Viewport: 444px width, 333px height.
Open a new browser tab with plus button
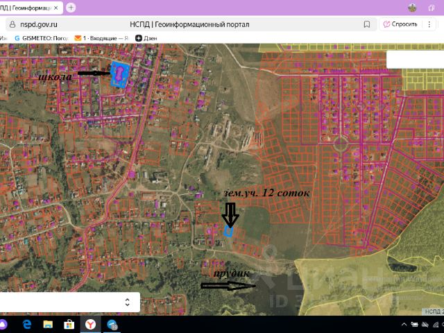tap(71, 8)
